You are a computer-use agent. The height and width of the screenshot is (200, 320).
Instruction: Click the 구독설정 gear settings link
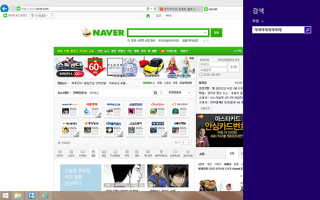pos(64,143)
